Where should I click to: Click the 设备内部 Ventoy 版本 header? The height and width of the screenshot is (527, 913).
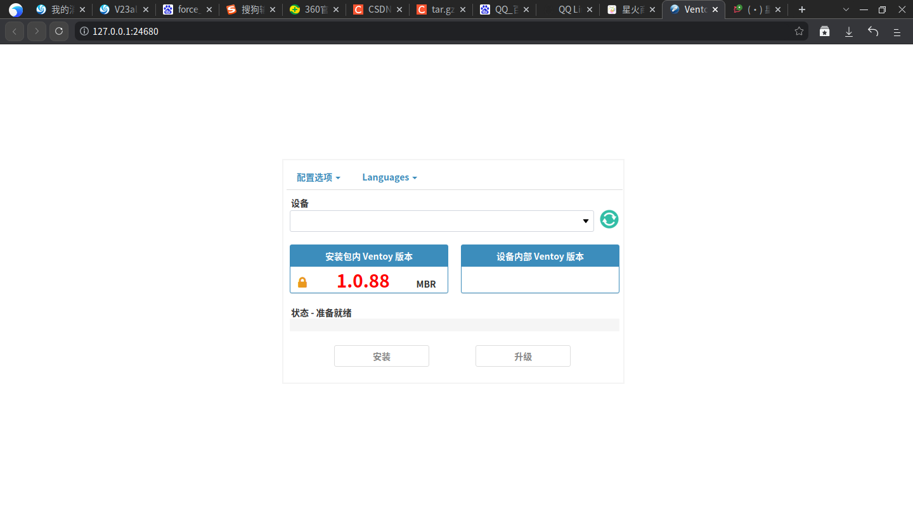point(540,257)
